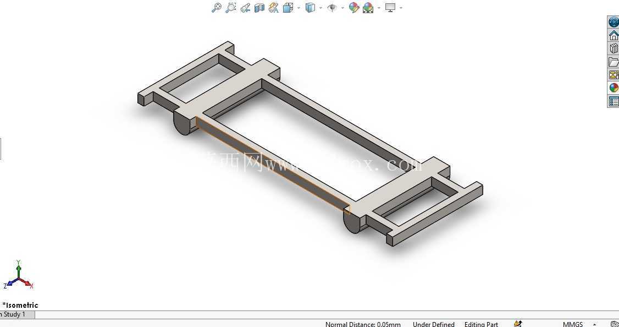This screenshot has height=327, width=619.
Task: Click the '*Isometric' view label
Action: coord(20,305)
